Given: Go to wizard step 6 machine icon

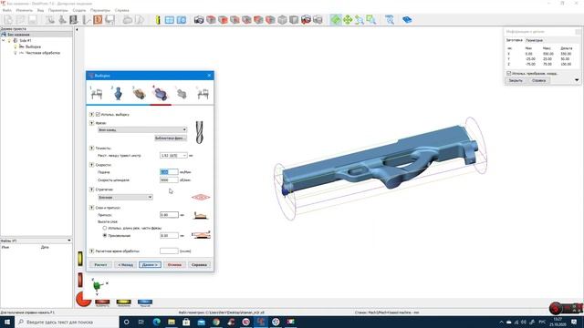Looking at the screenshot, I should pyautogui.click(x=203, y=94).
